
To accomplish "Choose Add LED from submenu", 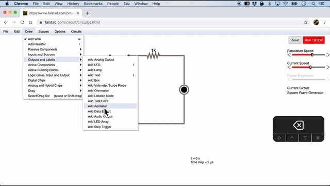I will [110, 65].
